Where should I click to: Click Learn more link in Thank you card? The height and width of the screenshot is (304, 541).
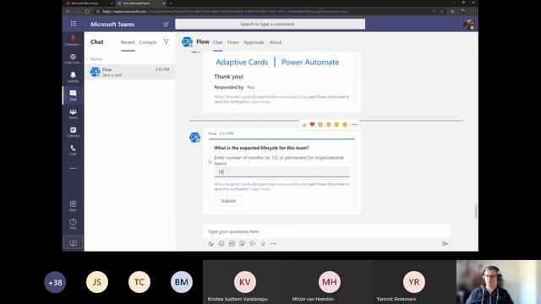click(x=260, y=101)
